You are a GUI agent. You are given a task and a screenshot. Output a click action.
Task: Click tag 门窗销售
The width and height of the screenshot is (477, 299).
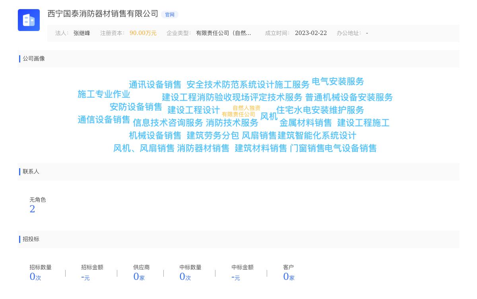pos(307,148)
